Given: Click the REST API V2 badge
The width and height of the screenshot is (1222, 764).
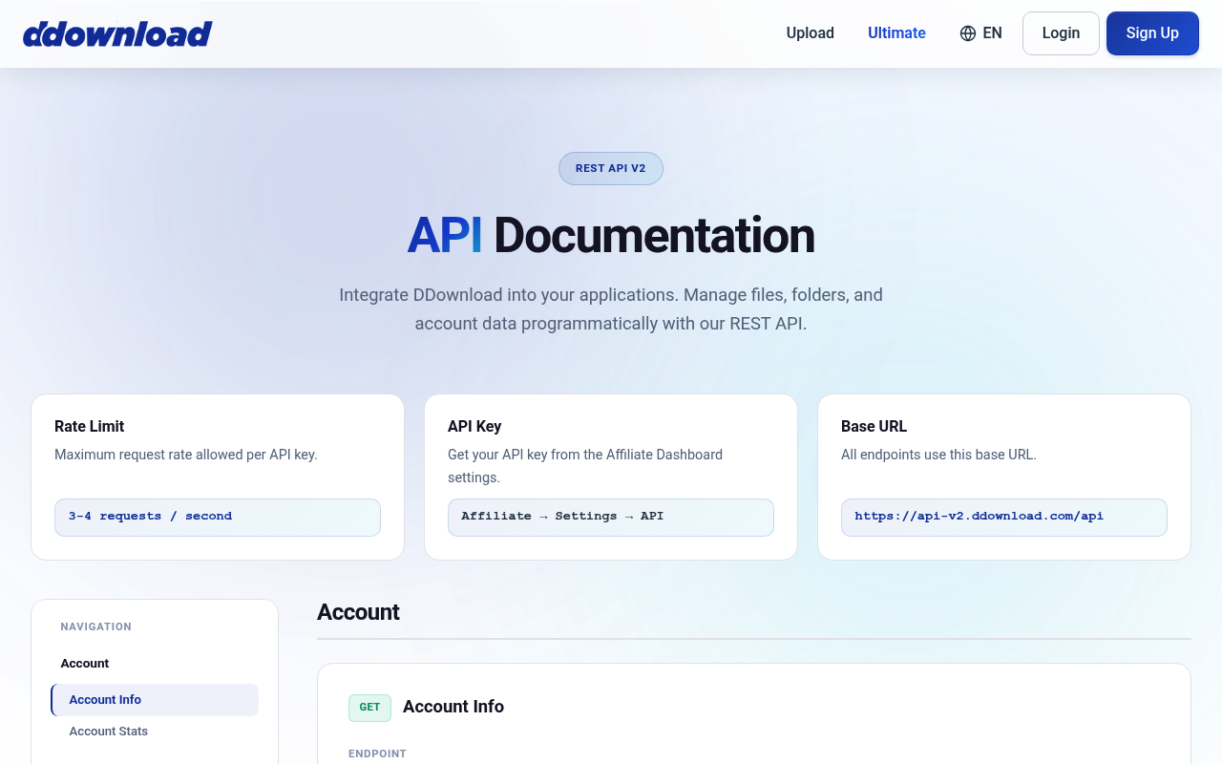Looking at the screenshot, I should tap(611, 168).
